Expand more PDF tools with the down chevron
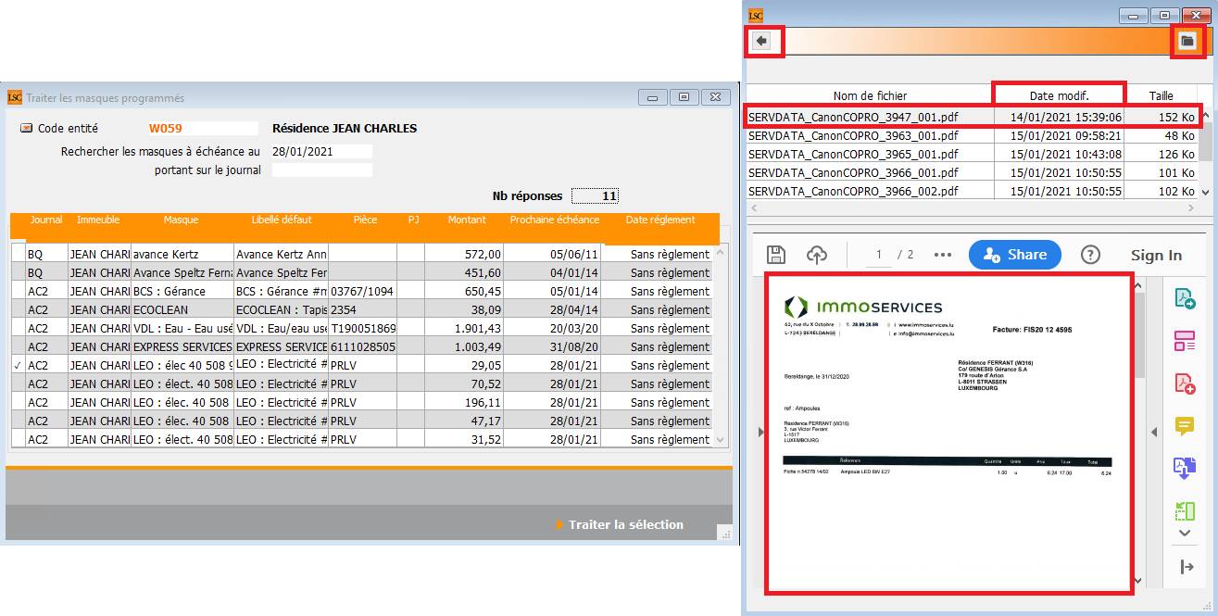The width and height of the screenshot is (1218, 616). (x=1185, y=534)
